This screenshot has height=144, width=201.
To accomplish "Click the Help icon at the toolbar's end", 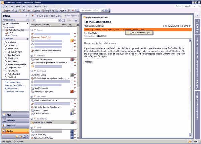I will point(106,10).
